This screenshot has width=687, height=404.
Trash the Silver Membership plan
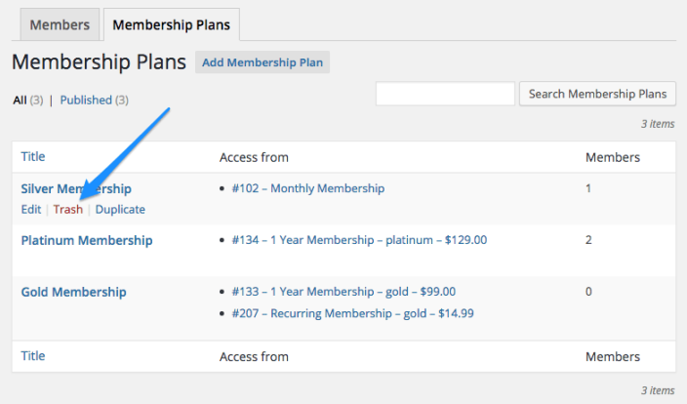(x=68, y=209)
